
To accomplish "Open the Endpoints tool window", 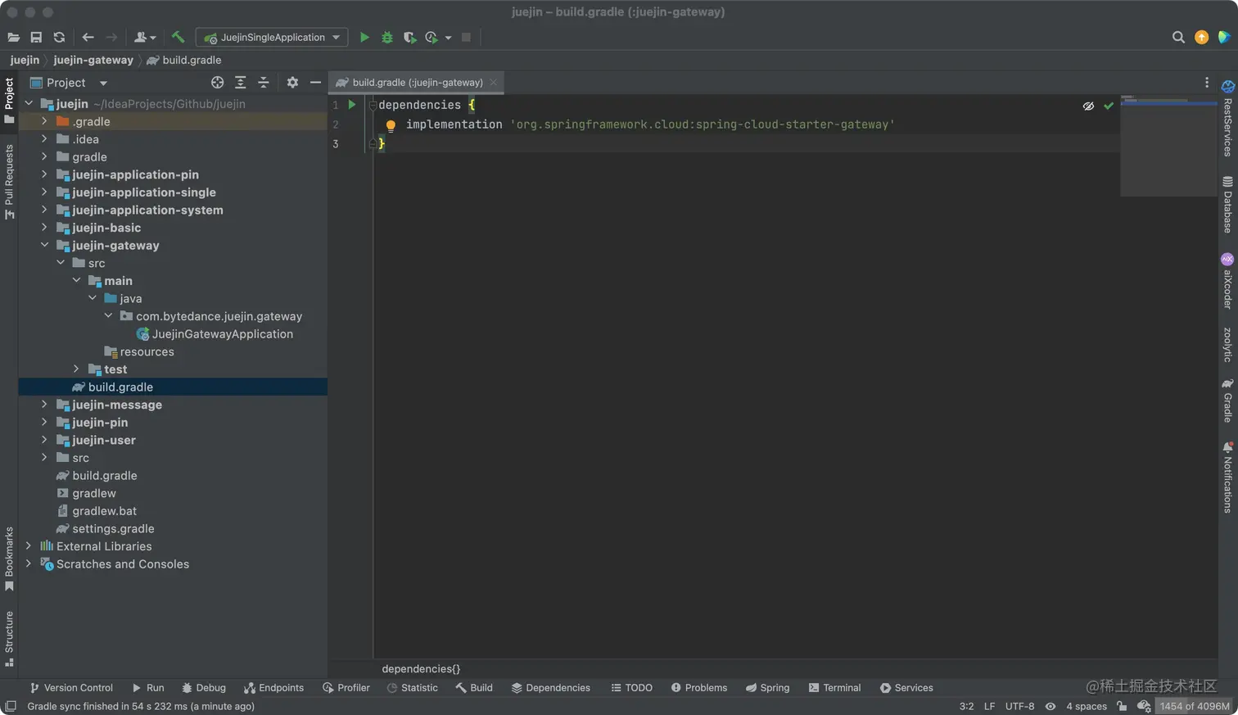I will click(273, 688).
